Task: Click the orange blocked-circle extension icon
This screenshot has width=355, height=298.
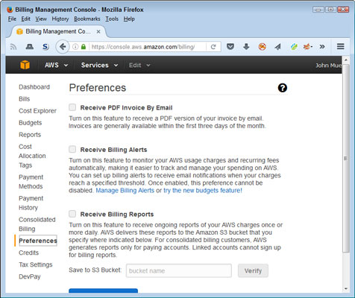Action: coord(262,46)
